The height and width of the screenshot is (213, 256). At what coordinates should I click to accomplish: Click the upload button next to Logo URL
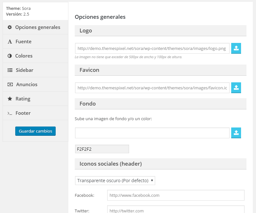click(236, 48)
